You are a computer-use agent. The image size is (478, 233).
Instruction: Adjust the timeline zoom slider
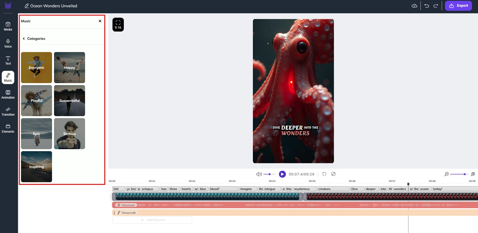(459, 174)
